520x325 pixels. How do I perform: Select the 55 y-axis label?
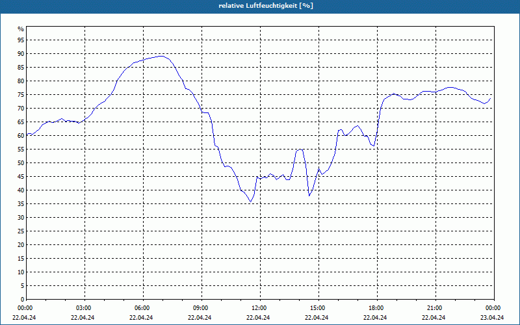[21, 149]
